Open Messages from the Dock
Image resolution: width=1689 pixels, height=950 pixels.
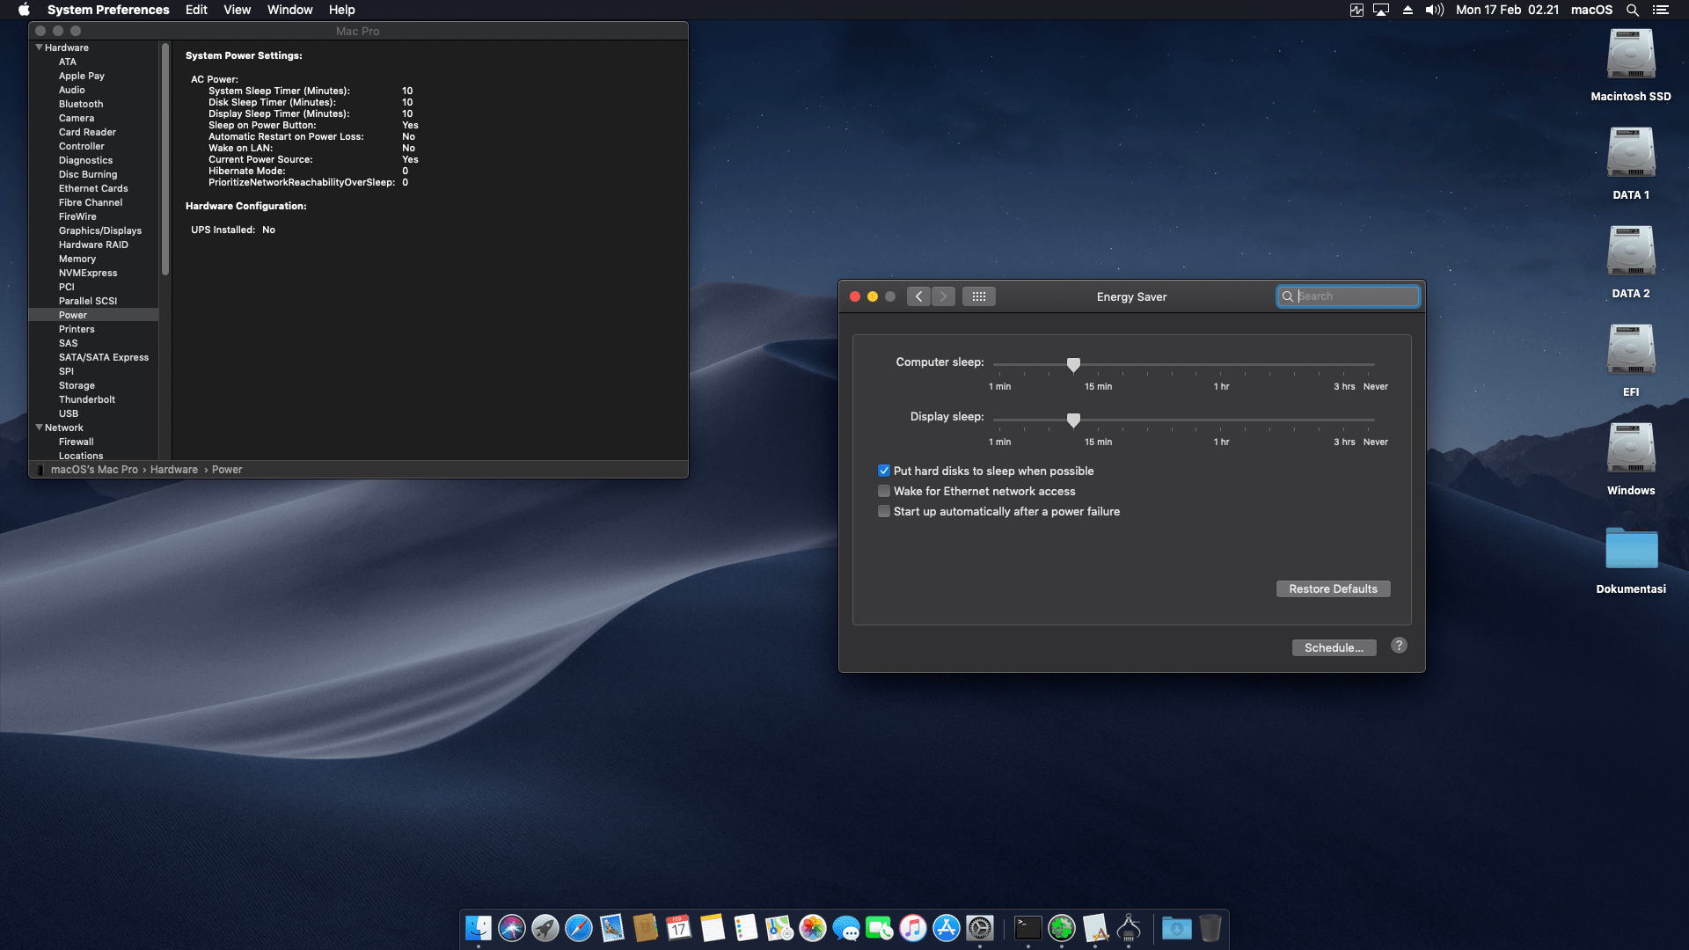point(845,928)
